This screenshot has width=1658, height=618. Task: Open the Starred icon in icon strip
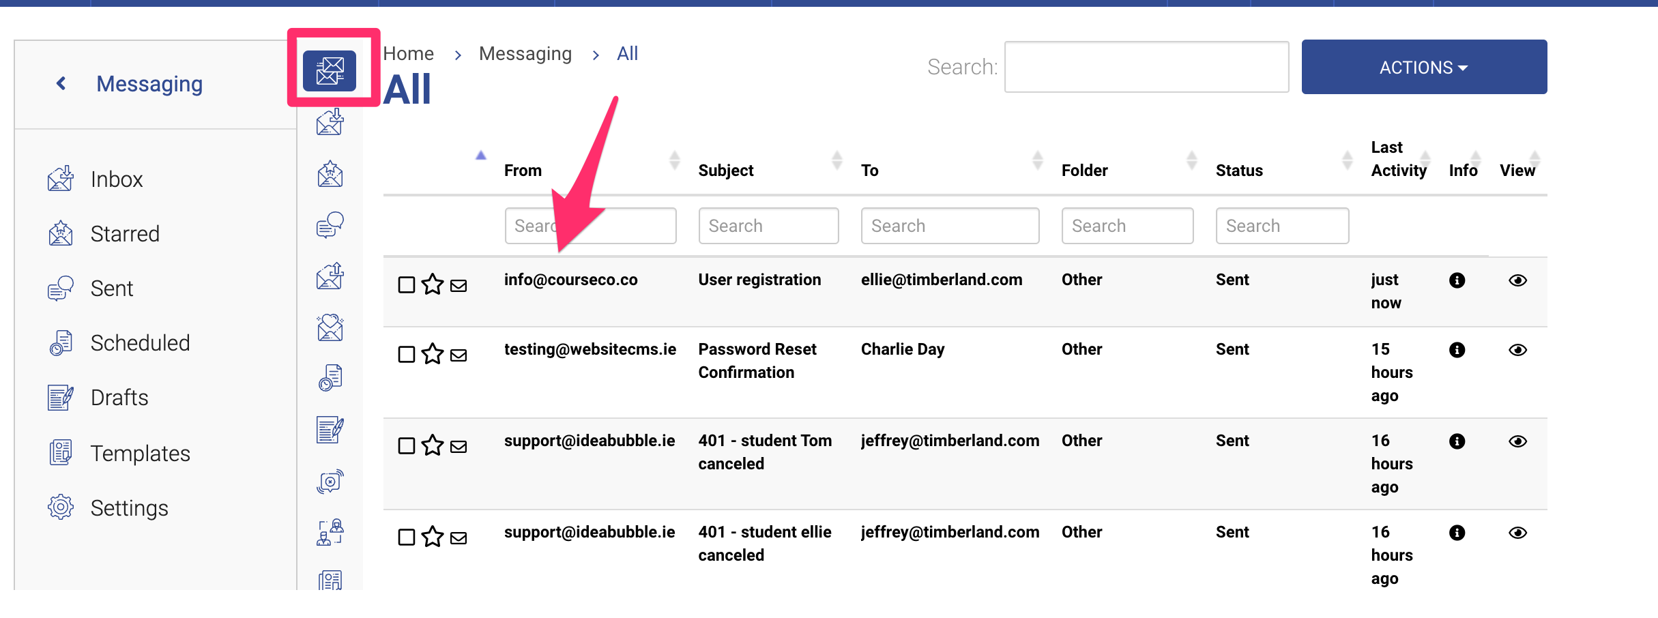[330, 175]
